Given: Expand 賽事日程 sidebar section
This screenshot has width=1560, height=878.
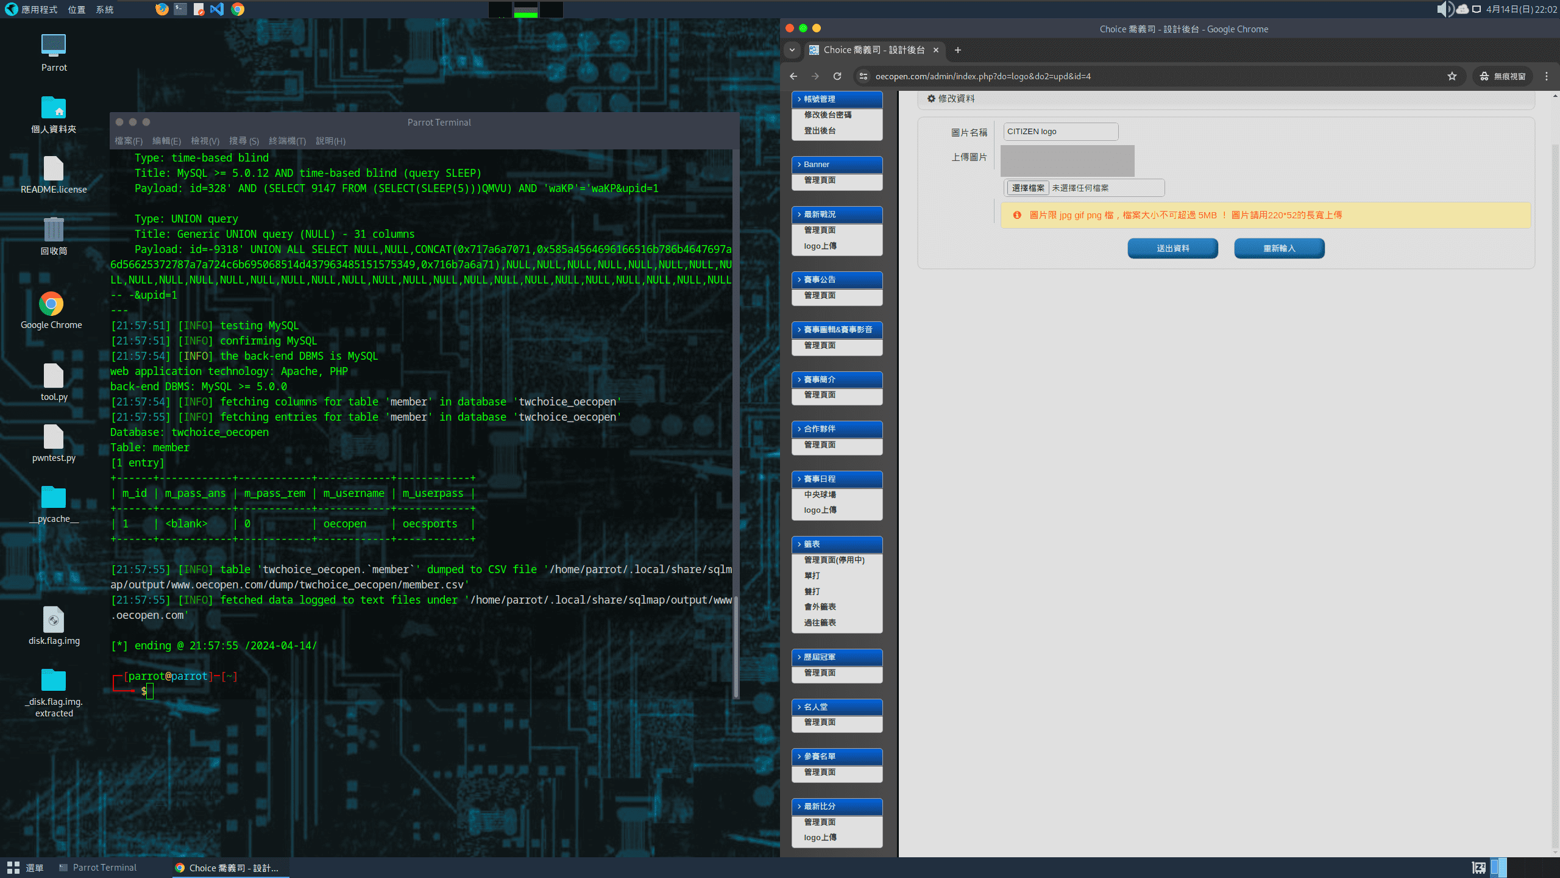Looking at the screenshot, I should 837,479.
